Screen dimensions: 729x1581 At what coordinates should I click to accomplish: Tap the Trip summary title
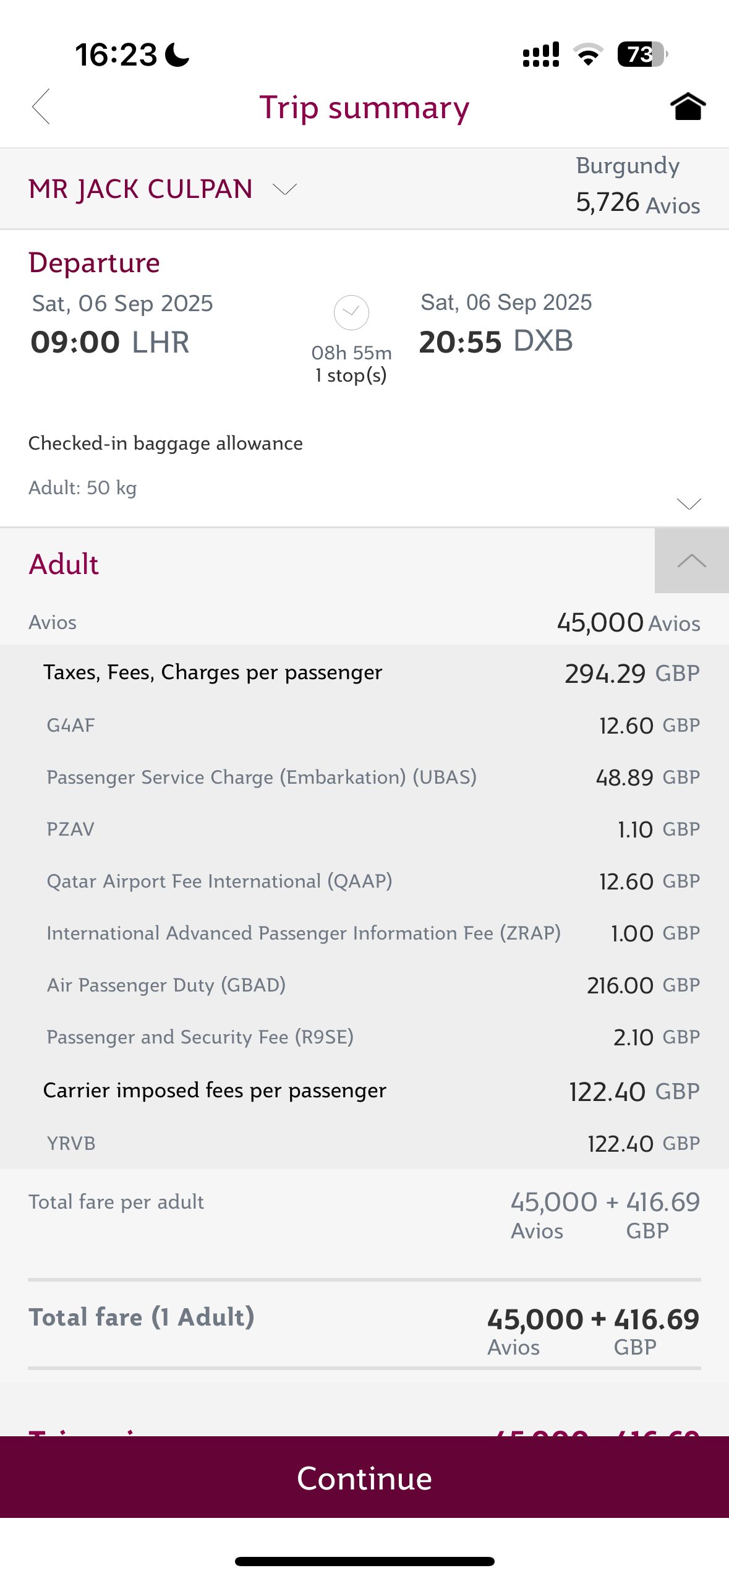[364, 108]
